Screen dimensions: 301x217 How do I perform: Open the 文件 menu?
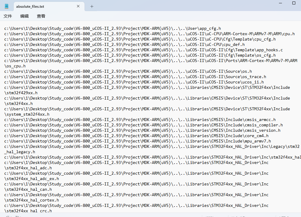tap(8, 16)
